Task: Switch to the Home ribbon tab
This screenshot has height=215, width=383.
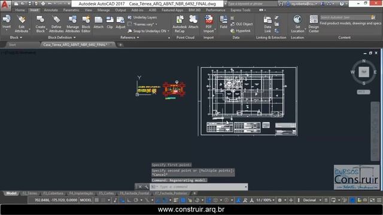Action: [x=20, y=10]
